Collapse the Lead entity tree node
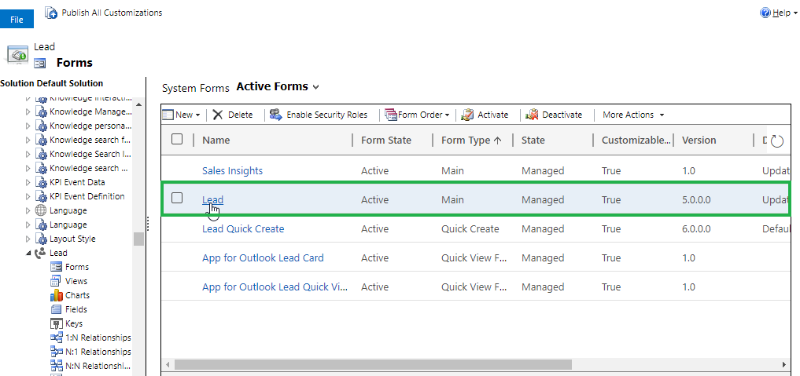The height and width of the screenshot is (376, 800). tap(29, 253)
